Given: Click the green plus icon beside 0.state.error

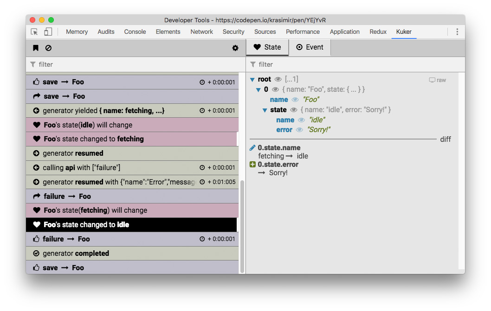Looking at the screenshot, I should point(252,164).
